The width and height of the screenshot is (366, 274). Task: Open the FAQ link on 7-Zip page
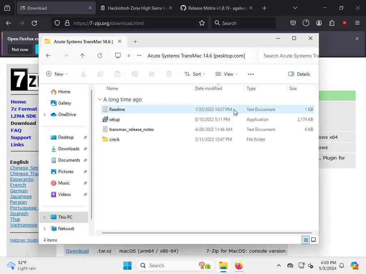click(x=16, y=131)
